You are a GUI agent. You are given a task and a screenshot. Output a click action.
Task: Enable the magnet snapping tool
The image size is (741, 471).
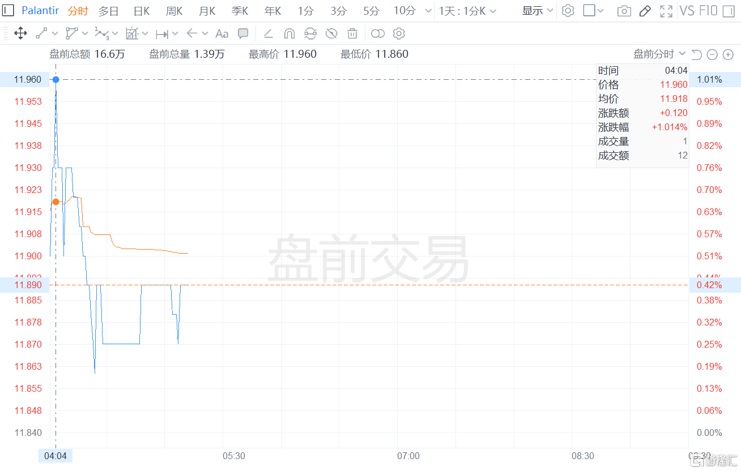(x=289, y=33)
